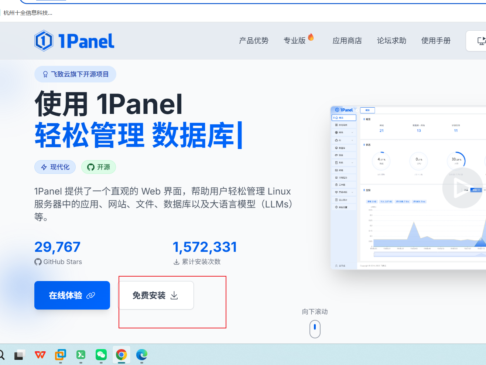Click the 1Panel logo in header

coord(74,41)
